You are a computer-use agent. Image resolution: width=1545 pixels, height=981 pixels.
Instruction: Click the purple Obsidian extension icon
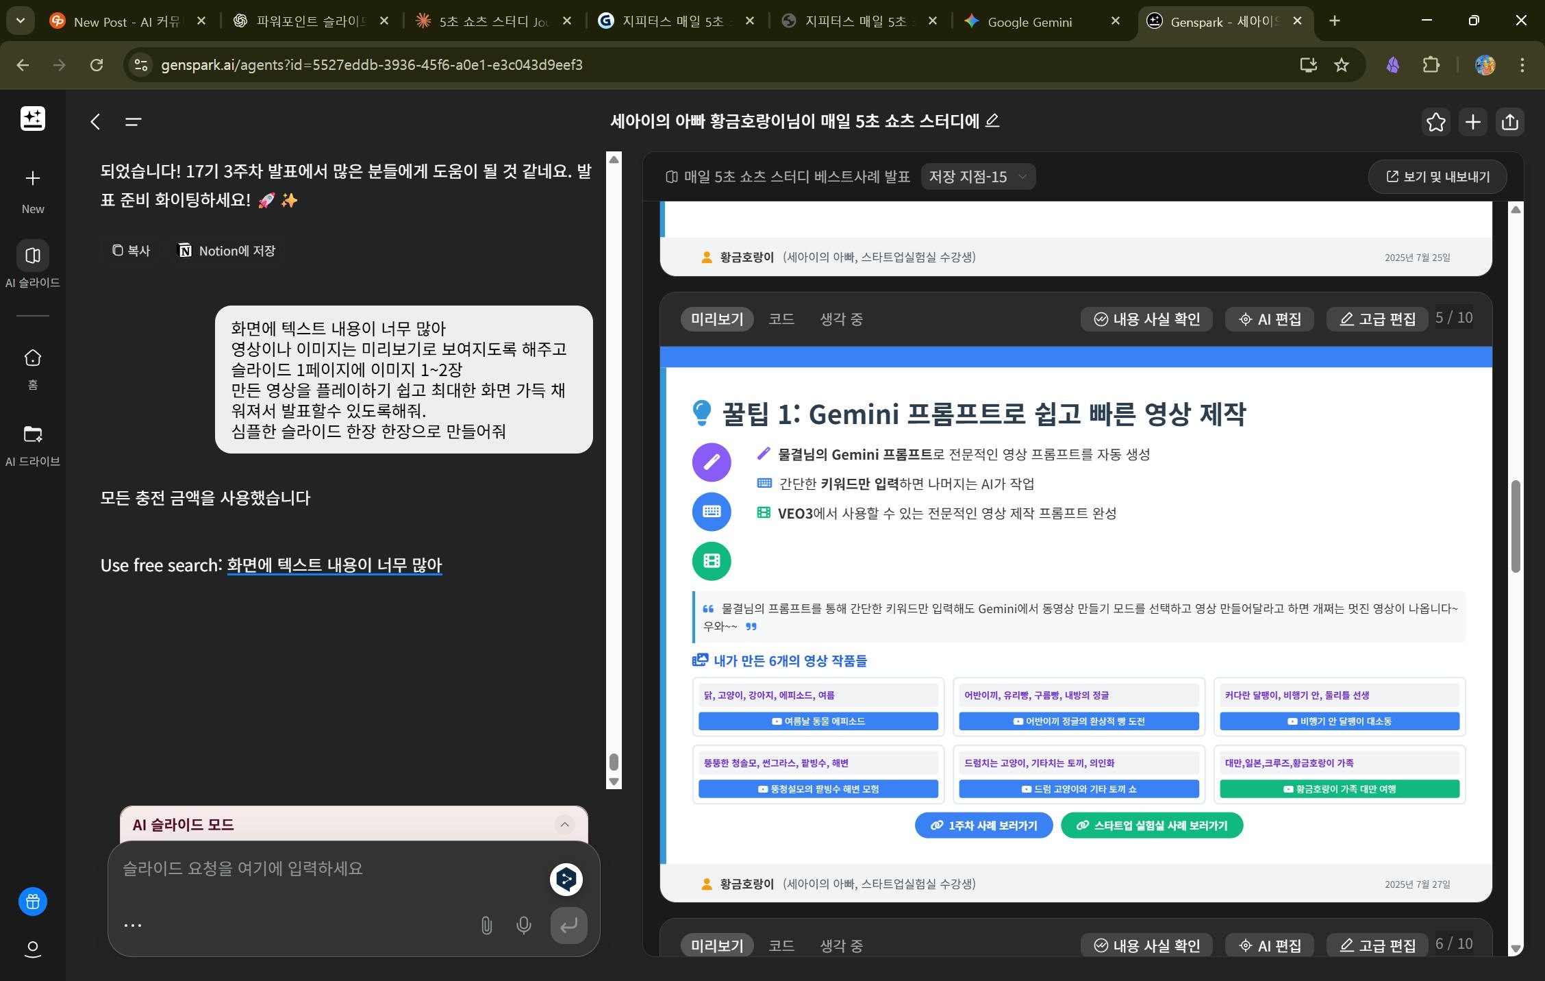pyautogui.click(x=1393, y=65)
